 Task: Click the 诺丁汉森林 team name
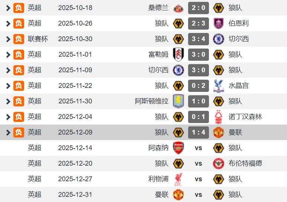pyautogui.click(x=245, y=117)
